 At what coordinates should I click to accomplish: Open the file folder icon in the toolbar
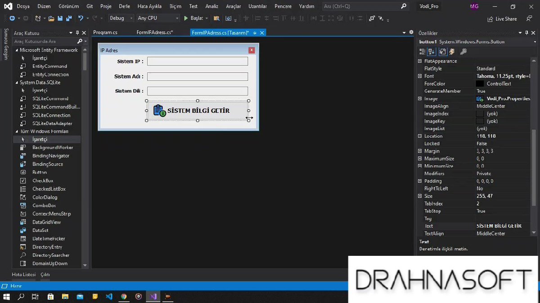pos(52,18)
